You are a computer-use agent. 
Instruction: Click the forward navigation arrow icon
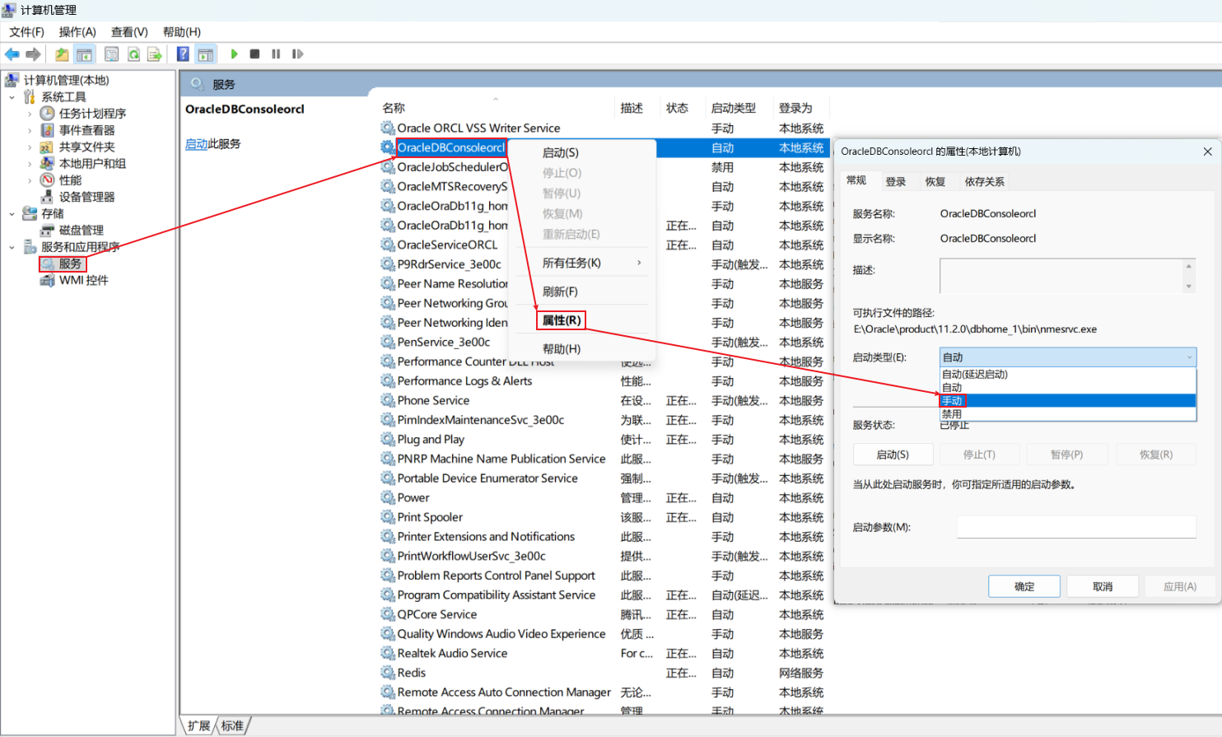pyautogui.click(x=33, y=54)
